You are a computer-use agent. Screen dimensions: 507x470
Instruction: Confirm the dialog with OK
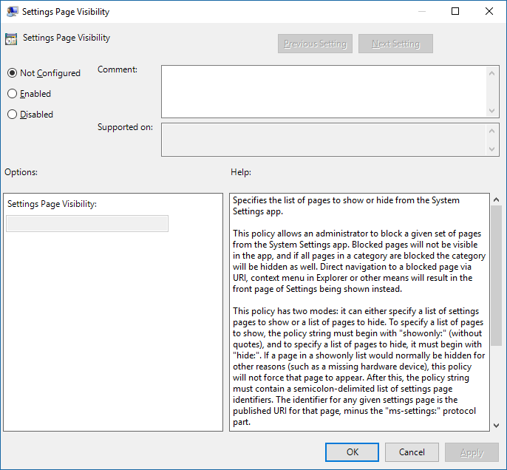click(x=353, y=452)
